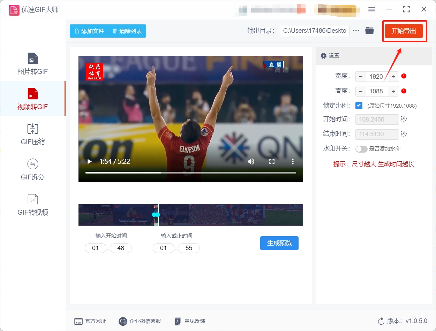The width and height of the screenshot is (436, 331).
Task: Click the video progress bar
Action: click(x=191, y=172)
